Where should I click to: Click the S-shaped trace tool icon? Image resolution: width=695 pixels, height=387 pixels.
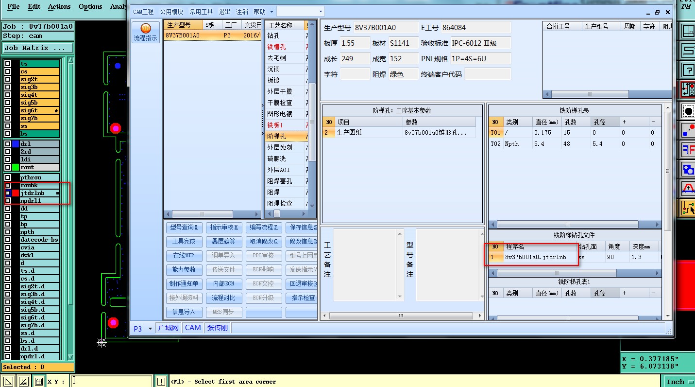point(688,50)
